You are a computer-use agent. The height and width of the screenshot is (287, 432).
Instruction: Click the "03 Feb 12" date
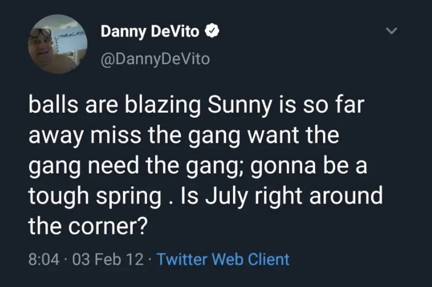(x=107, y=259)
